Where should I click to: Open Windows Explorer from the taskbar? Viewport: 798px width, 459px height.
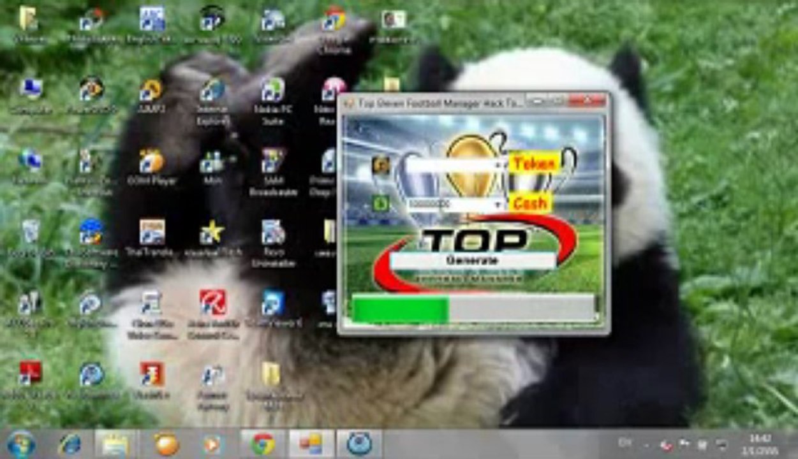click(115, 444)
